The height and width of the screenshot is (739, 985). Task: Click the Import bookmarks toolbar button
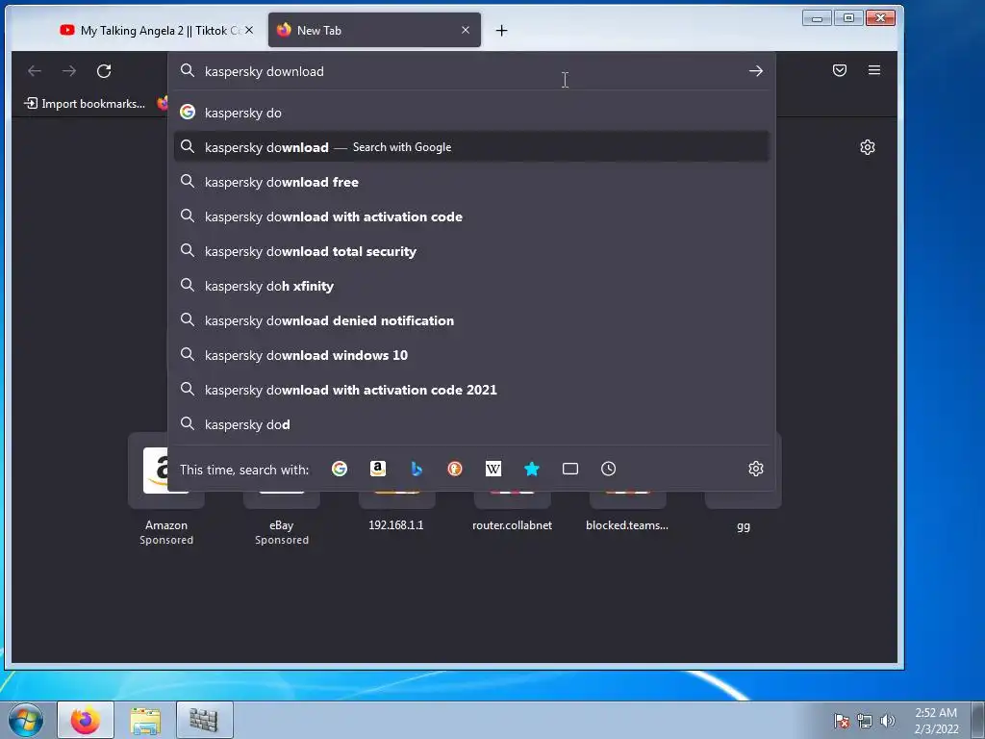tap(85, 104)
